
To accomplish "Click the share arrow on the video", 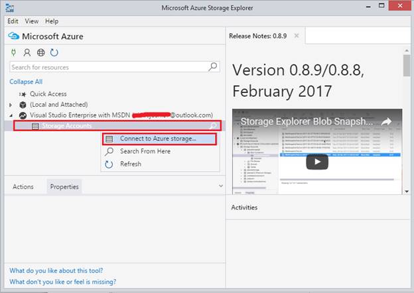I will tap(387, 121).
